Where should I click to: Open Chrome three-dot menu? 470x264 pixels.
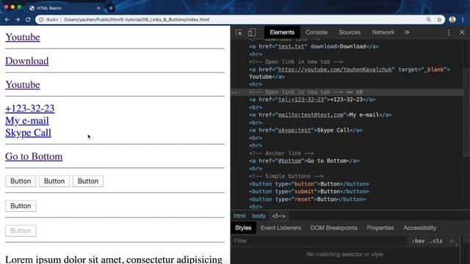coord(463,20)
